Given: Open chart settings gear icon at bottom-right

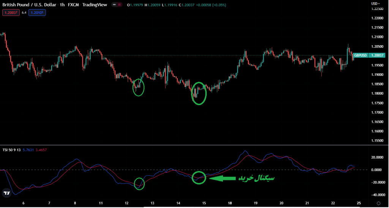Looking at the screenshot, I should pyautogui.click(x=378, y=203).
